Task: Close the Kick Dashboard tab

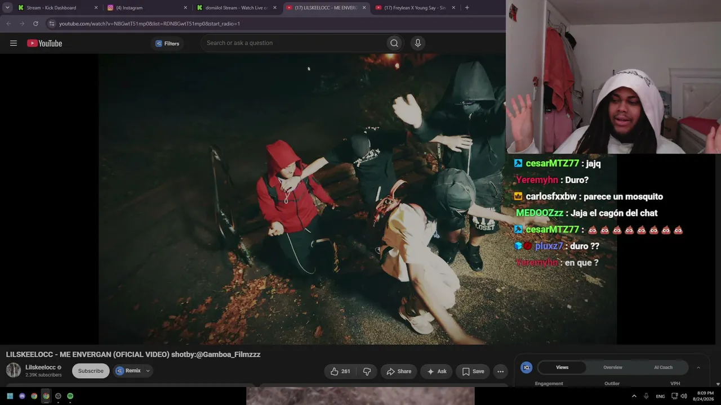Action: click(x=96, y=8)
